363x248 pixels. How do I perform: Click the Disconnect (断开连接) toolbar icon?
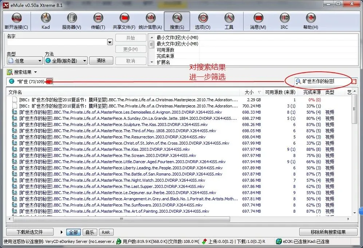tap(16, 18)
